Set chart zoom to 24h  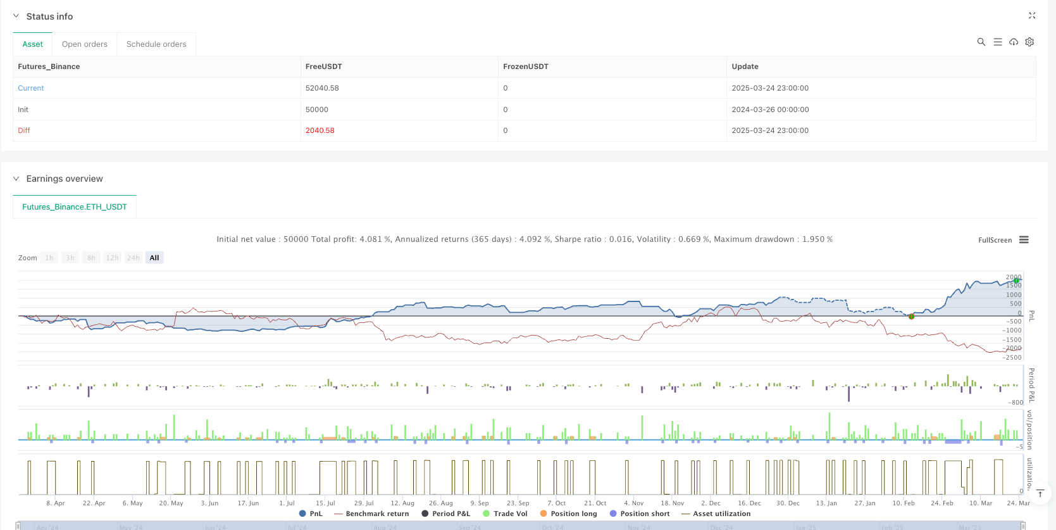(133, 258)
